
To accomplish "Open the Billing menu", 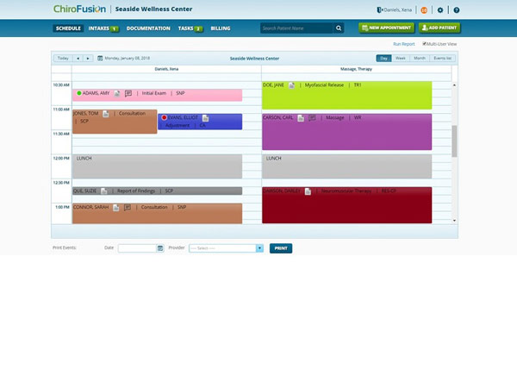I will click(221, 28).
